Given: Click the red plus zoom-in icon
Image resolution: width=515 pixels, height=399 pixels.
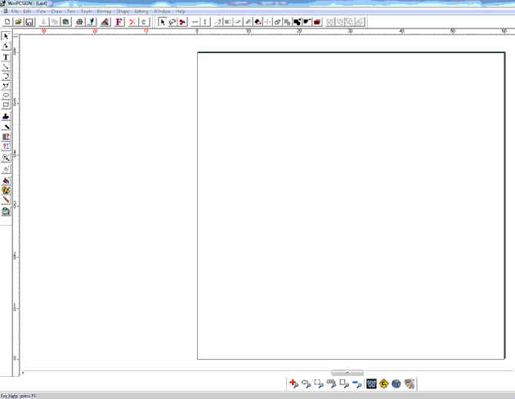Looking at the screenshot, I should point(293,383).
